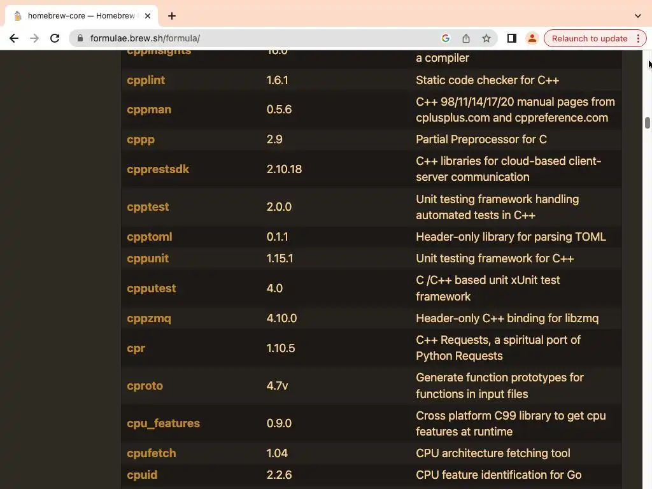The image size is (652, 489).
Task: Select cppzmq version 4.10.0
Action: pos(281,318)
